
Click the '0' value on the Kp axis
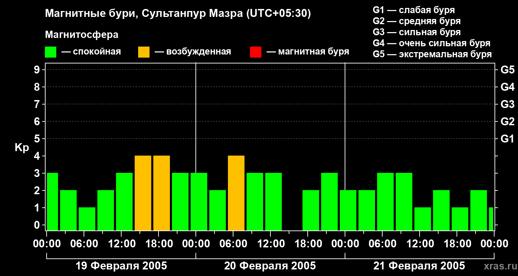pos(38,225)
